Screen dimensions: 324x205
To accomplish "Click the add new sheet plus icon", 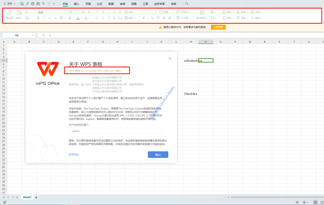I will (x=36, y=197).
